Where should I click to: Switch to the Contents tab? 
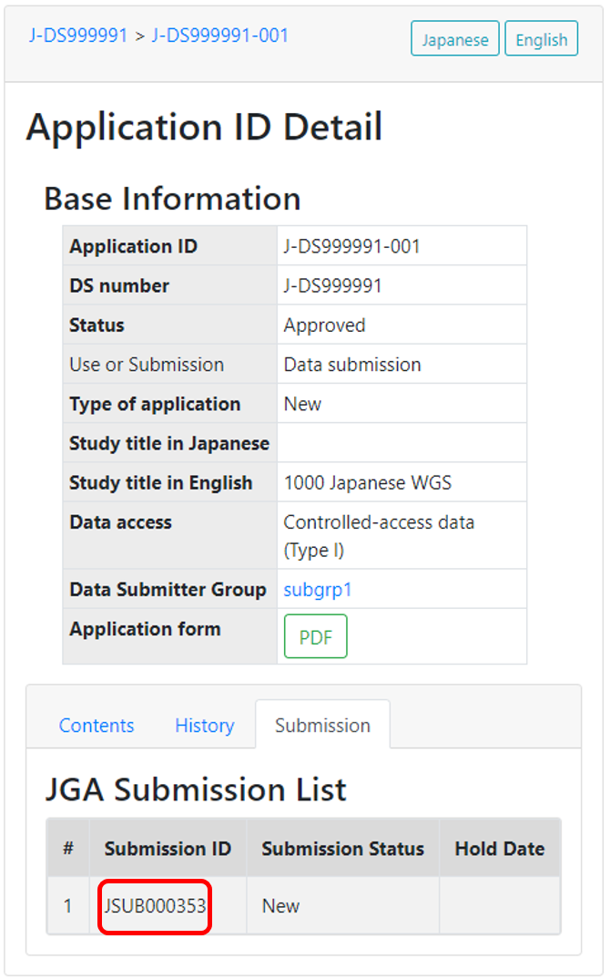click(97, 726)
